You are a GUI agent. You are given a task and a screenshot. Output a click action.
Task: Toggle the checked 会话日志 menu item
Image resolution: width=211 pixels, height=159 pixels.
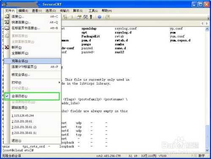coord(32,96)
